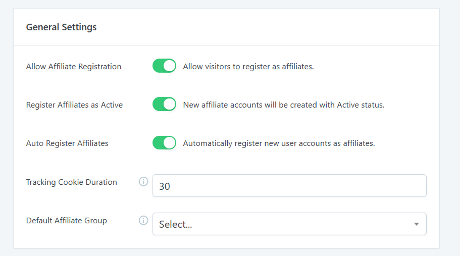The height and width of the screenshot is (256, 460).
Task: Turn off Register Affiliates as Active switch
Action: (164, 104)
